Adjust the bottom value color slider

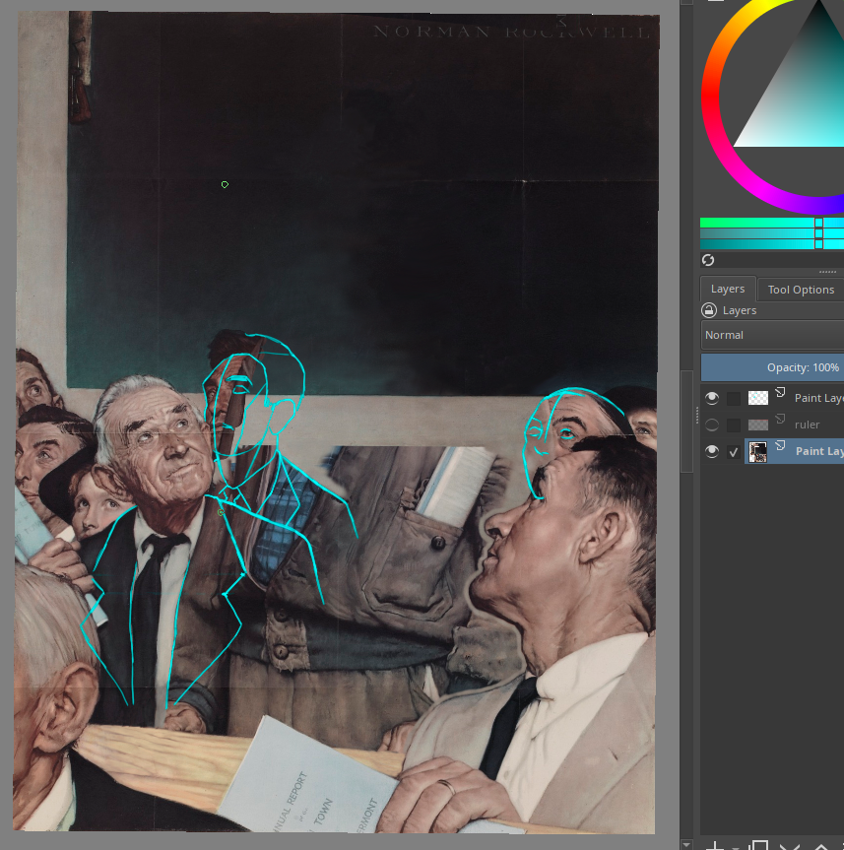(772, 244)
